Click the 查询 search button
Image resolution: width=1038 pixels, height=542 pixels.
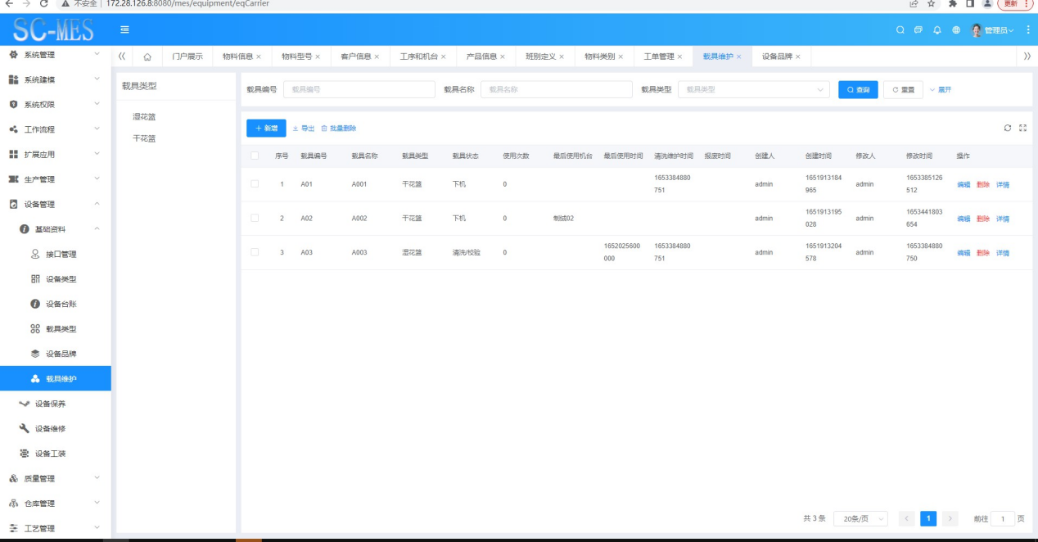pos(858,89)
